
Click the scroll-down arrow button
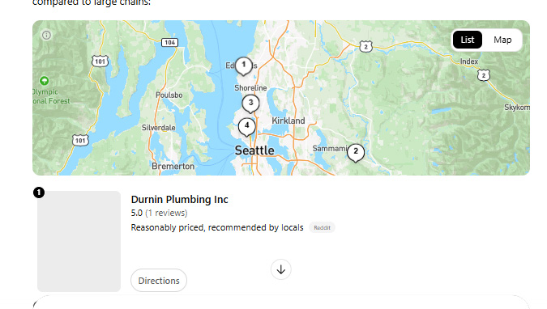pos(281,269)
